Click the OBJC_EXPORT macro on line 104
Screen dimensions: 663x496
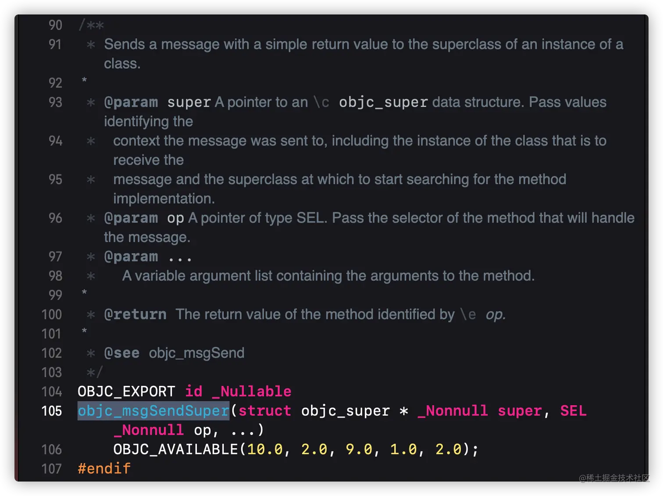pyautogui.click(x=126, y=392)
